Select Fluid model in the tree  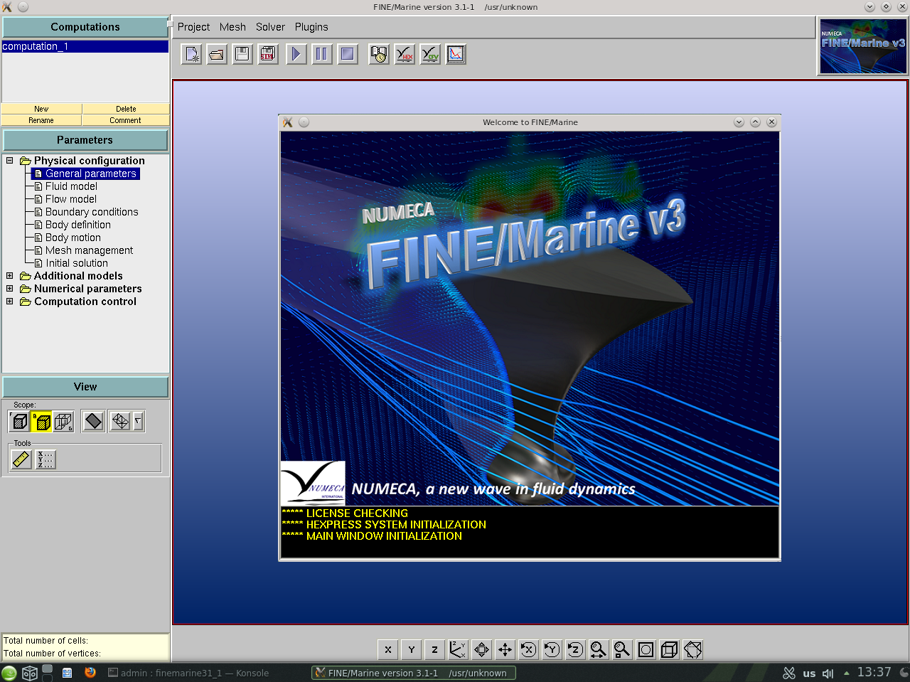pyautogui.click(x=71, y=186)
